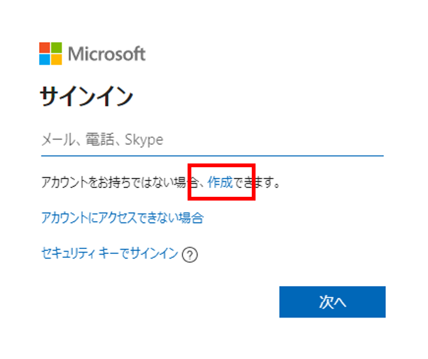This screenshot has height=359, width=428.
Task: Open the security key help question mark
Action: [189, 255]
